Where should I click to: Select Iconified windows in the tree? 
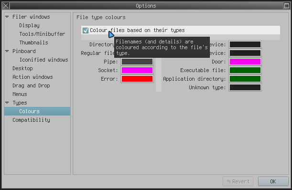point(44,60)
